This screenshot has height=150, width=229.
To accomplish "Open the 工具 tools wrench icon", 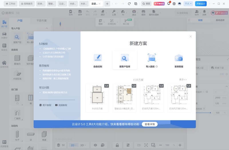I will coord(114,13).
